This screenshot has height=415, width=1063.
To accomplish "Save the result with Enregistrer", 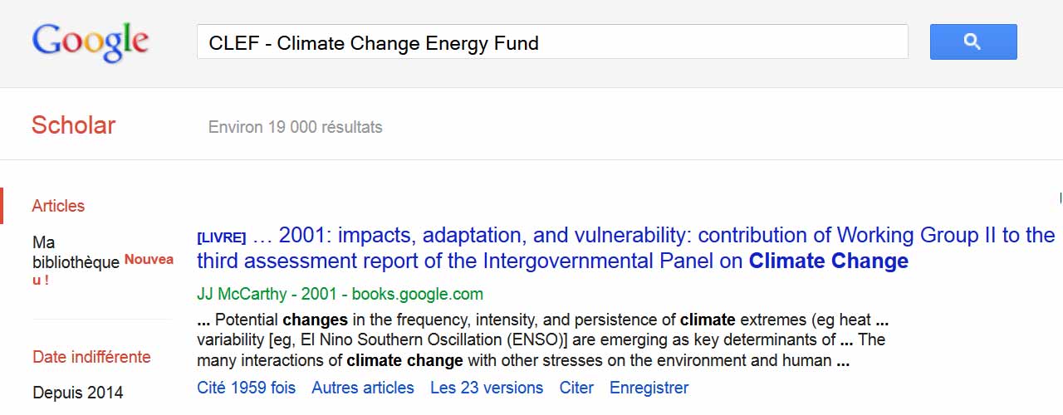I will [649, 388].
